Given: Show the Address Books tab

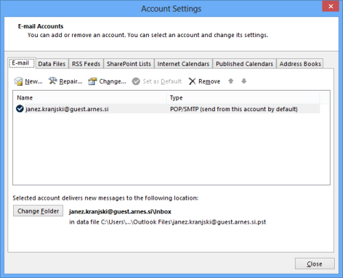Looking at the screenshot, I should (300, 64).
